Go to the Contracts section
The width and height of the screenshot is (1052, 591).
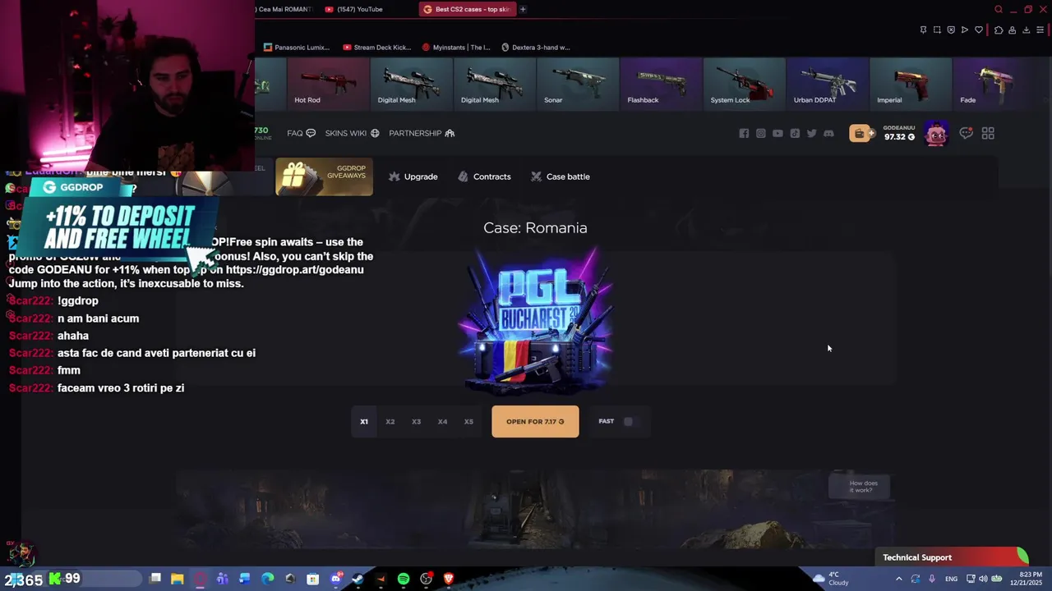coord(484,176)
